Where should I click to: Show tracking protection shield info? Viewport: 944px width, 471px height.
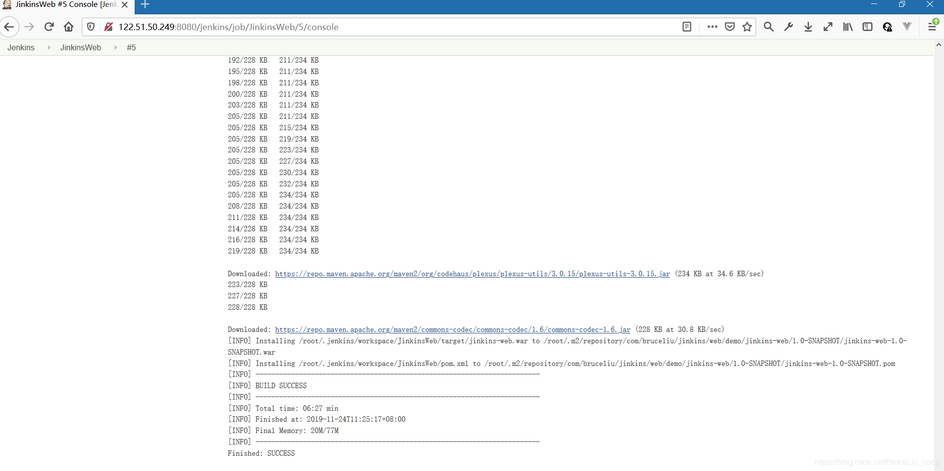click(91, 27)
